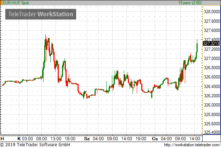Image resolution: width=221 pixels, height=148 pixels.
Task: Click the H day marker on time axis
Action: tap(2, 139)
